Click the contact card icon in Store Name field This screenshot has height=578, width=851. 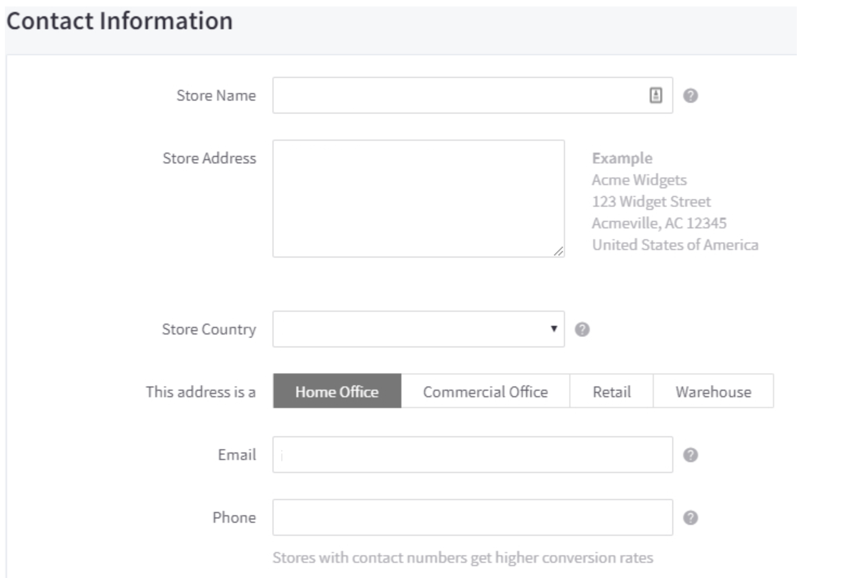pos(655,95)
